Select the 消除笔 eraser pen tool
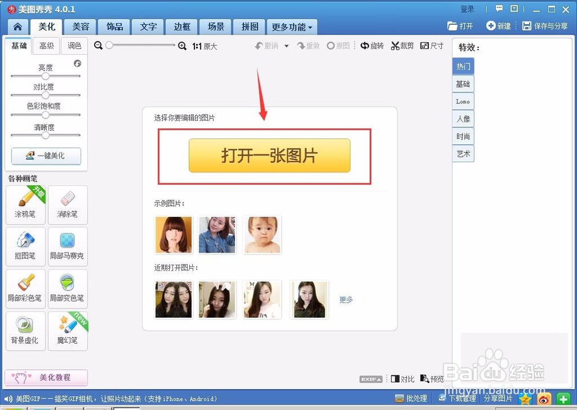The width and height of the screenshot is (577, 410). pyautogui.click(x=68, y=205)
